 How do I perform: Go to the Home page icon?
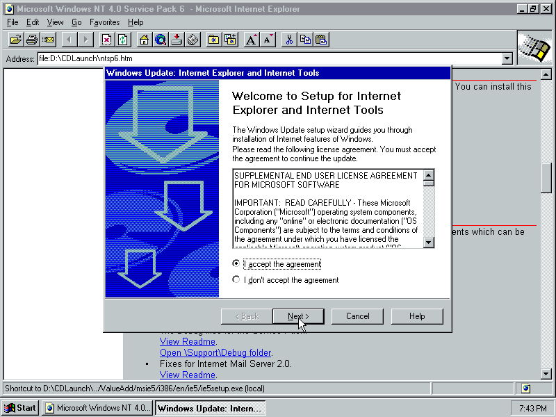point(144,40)
